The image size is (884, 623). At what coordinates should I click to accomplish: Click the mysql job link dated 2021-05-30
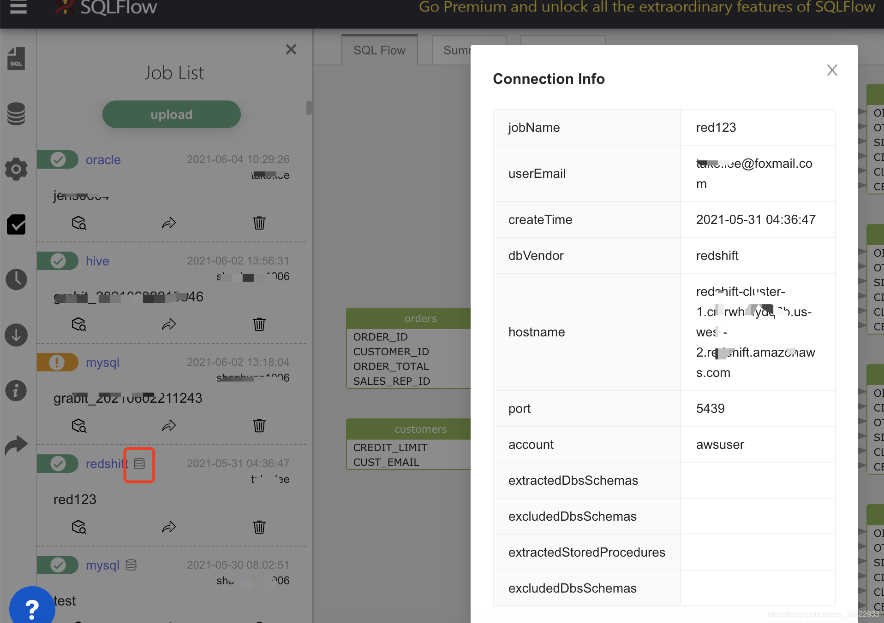102,565
